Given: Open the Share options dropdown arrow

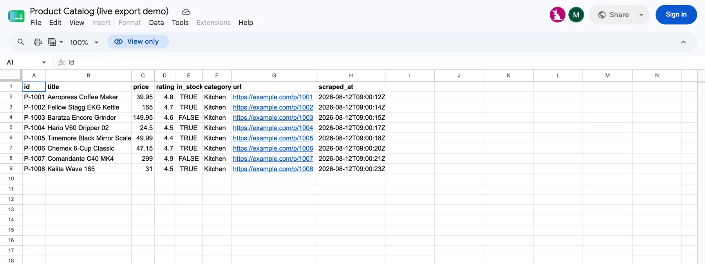Looking at the screenshot, I should coord(641,15).
